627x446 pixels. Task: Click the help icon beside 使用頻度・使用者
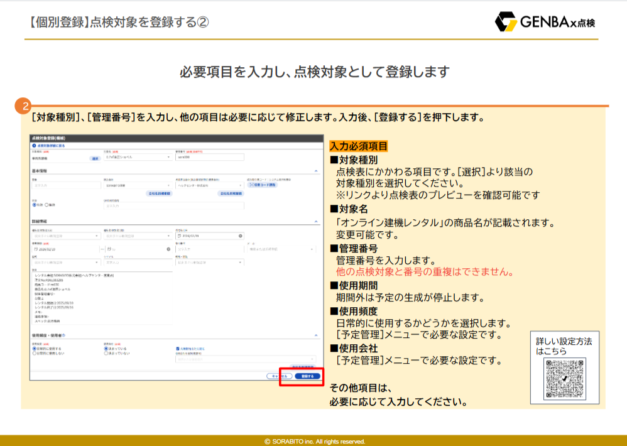click(64, 335)
